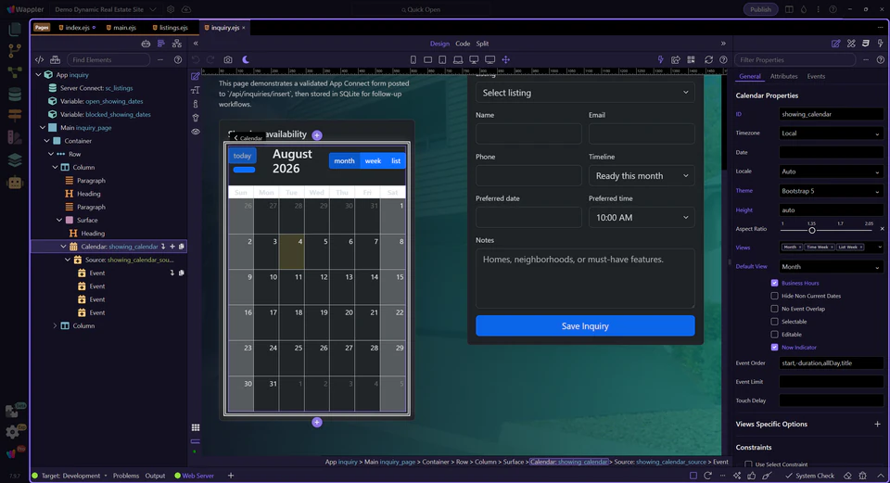Switch calendar to week view button
Screen dimensions: 890x483
(x=373, y=160)
